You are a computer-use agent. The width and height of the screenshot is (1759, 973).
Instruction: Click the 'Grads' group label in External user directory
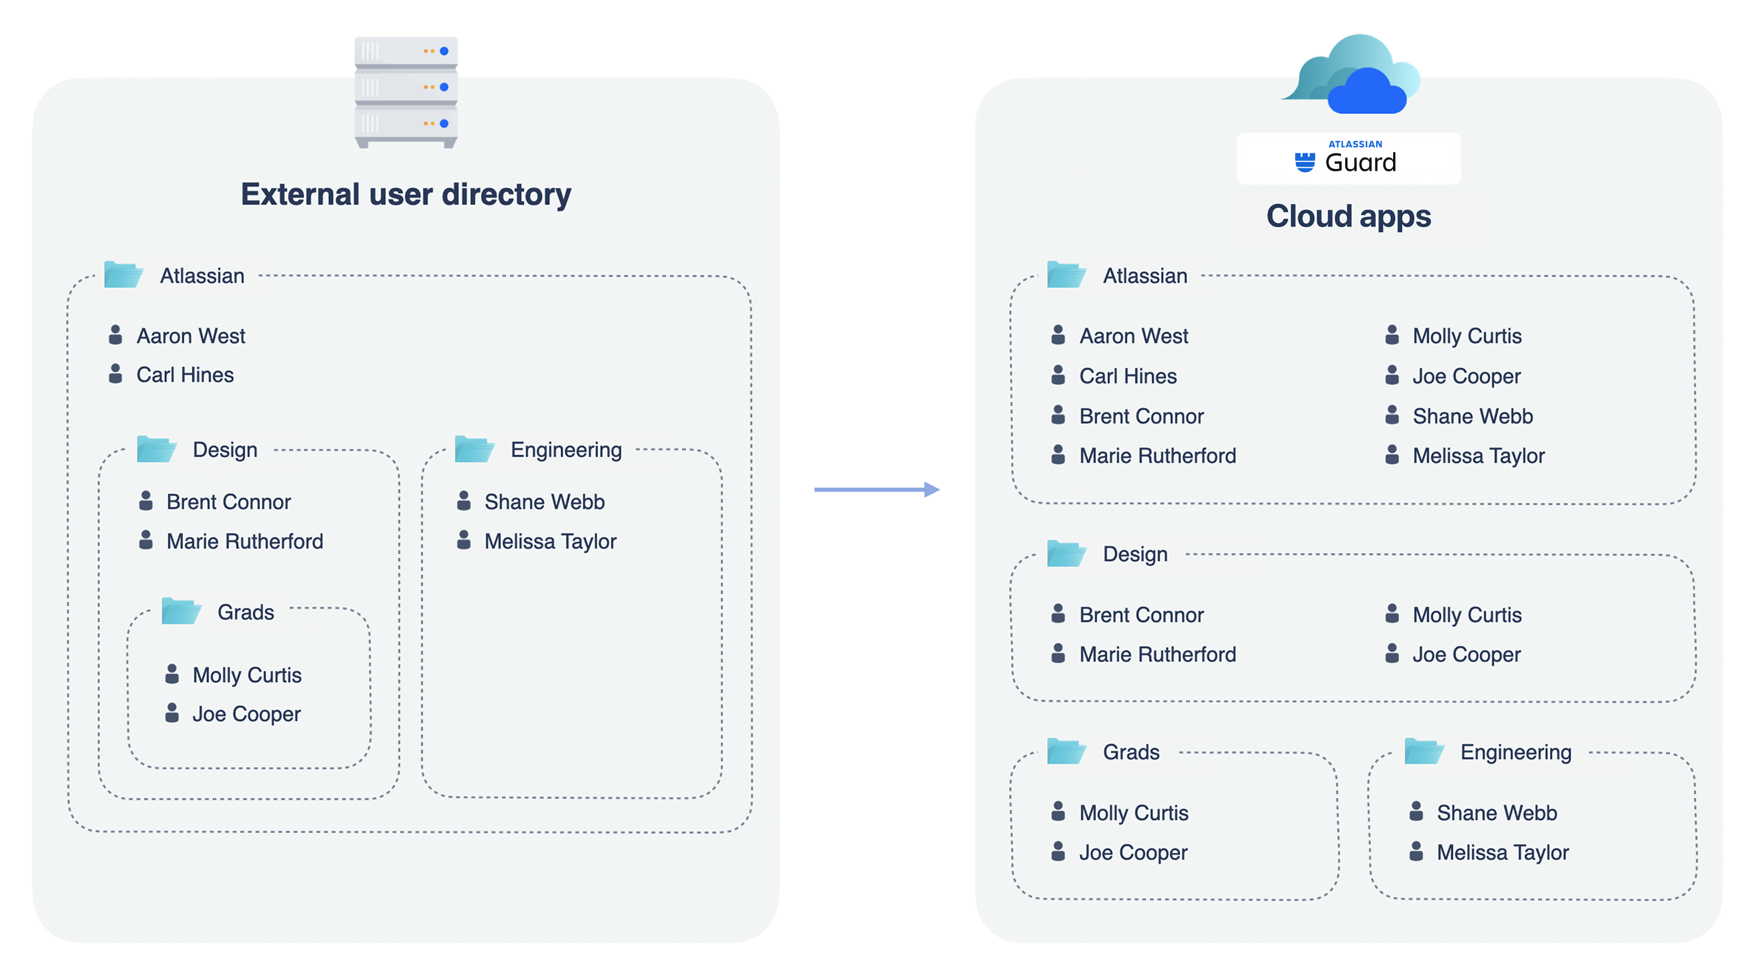246,612
